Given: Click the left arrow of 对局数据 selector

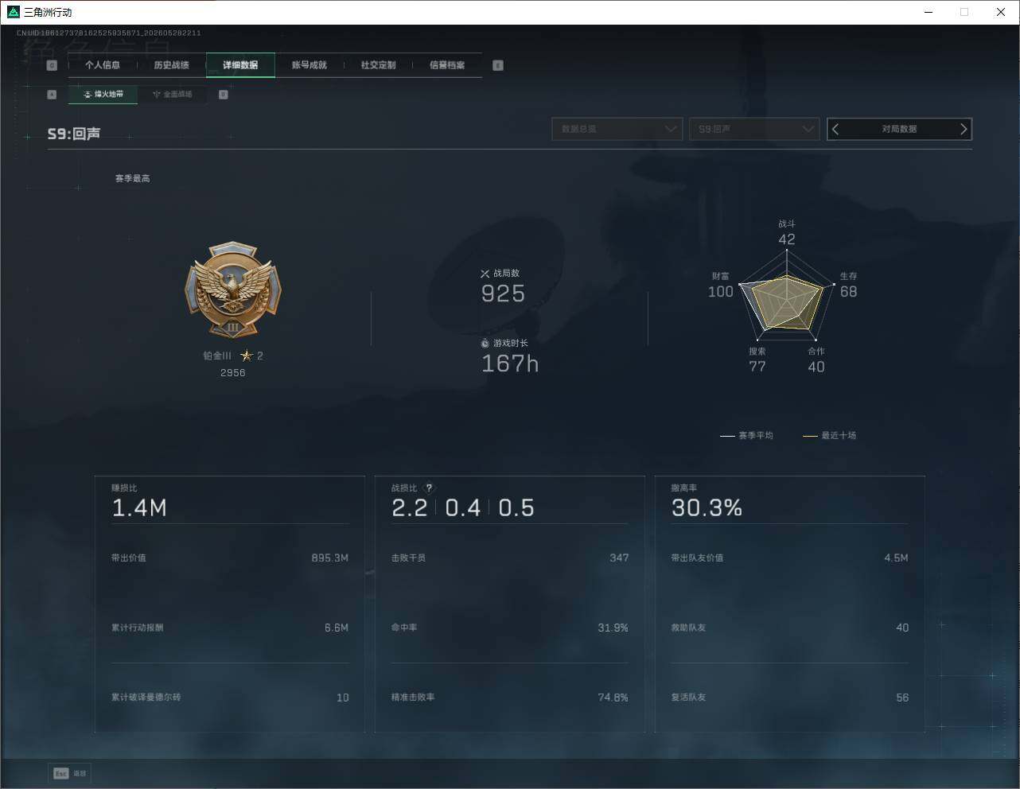Looking at the screenshot, I should click(835, 129).
